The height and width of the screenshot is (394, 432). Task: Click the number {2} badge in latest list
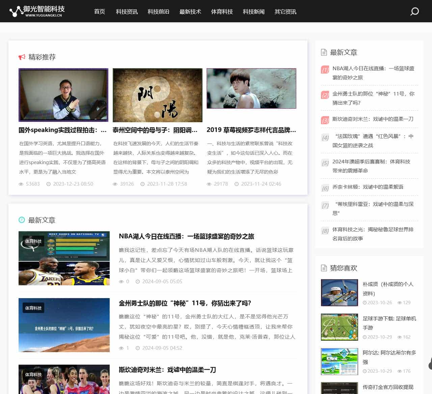coord(325,95)
